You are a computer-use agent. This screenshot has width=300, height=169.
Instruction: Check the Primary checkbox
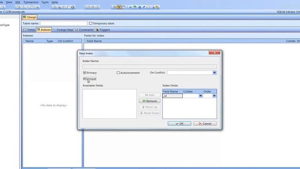[84, 73]
